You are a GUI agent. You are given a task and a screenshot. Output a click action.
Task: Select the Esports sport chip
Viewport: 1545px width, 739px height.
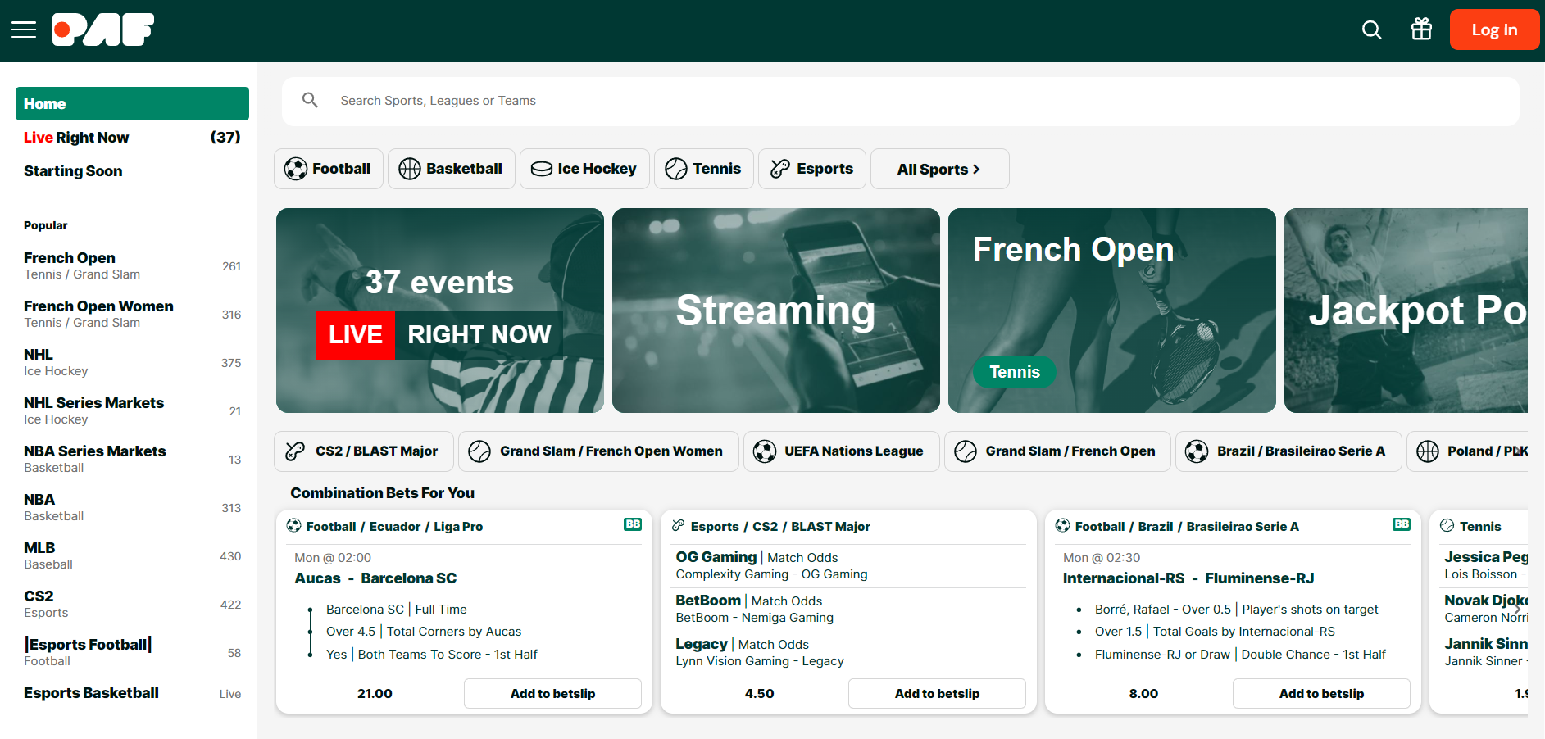pyautogui.click(x=811, y=169)
